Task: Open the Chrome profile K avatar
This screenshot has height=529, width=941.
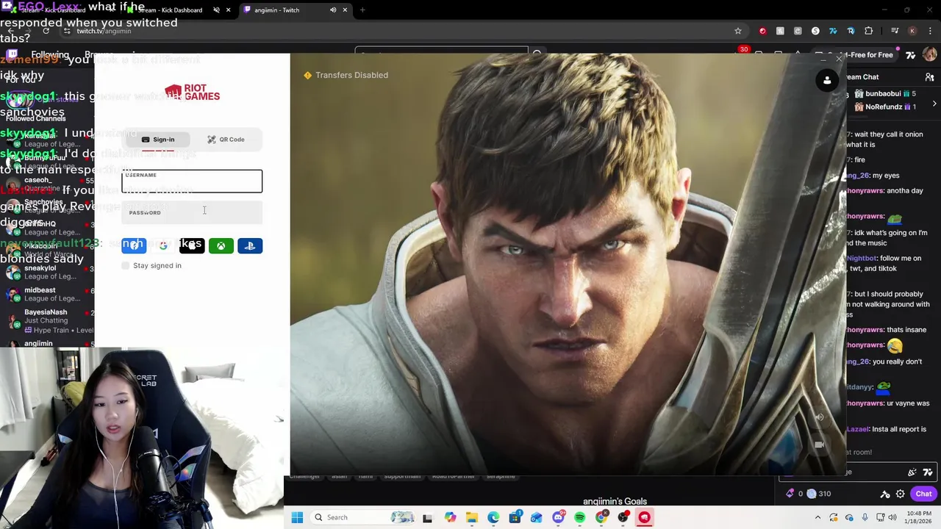Action: click(912, 31)
